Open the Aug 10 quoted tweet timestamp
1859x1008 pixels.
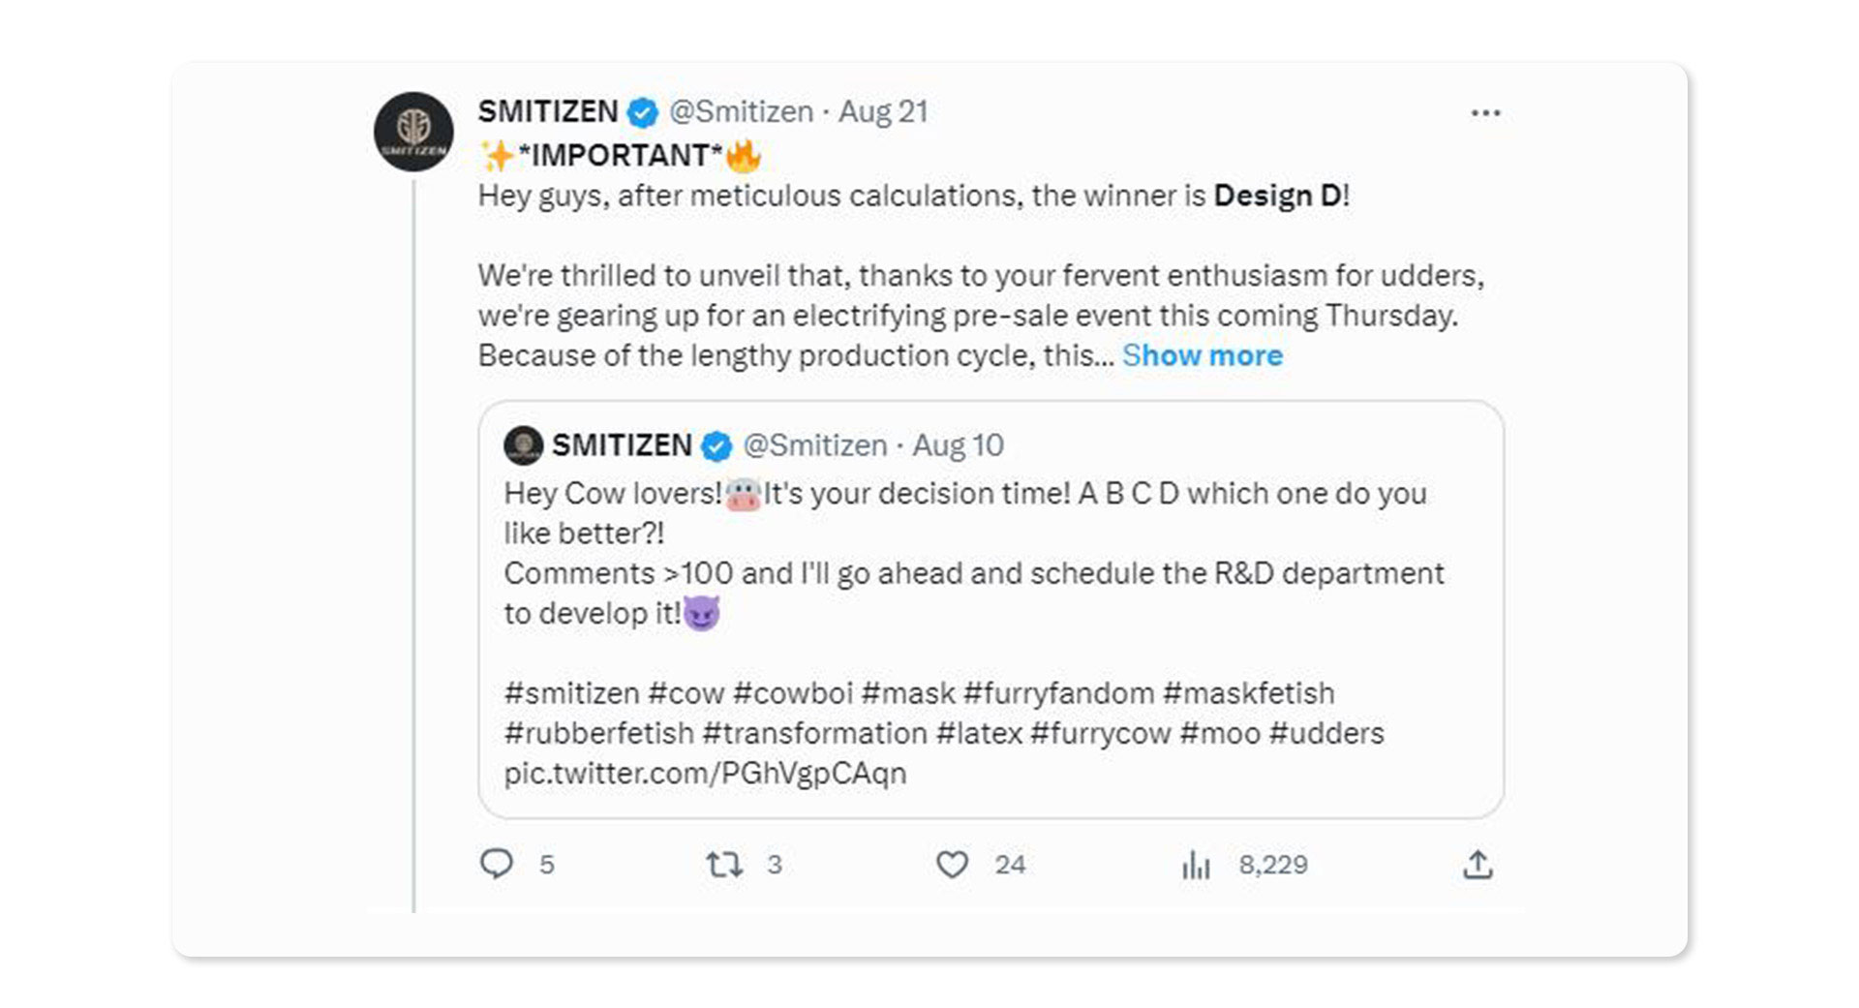(958, 445)
